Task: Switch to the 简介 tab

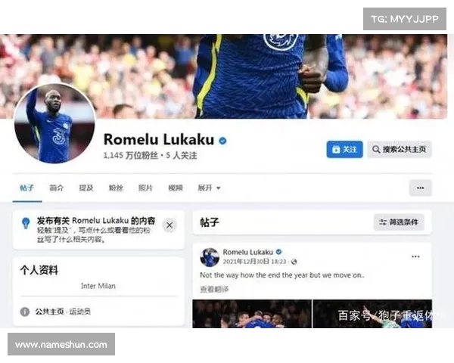Action: [56, 188]
